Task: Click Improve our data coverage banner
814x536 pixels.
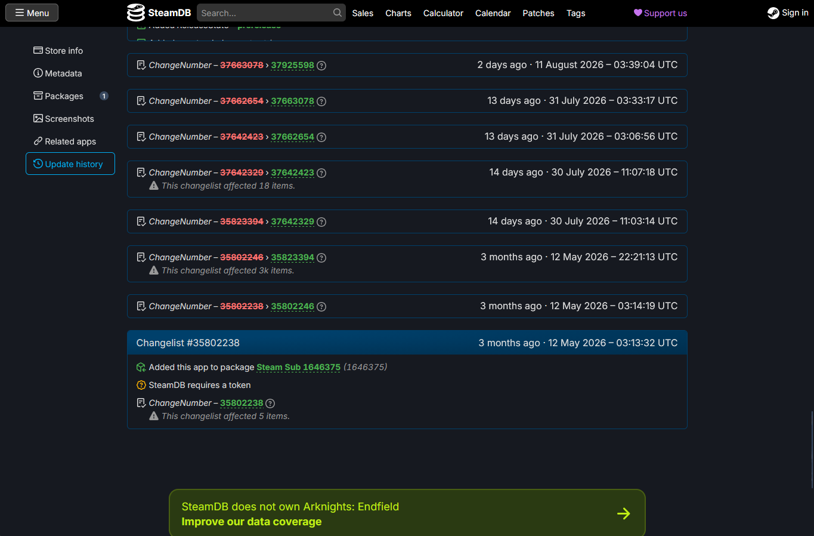Action: (407, 513)
